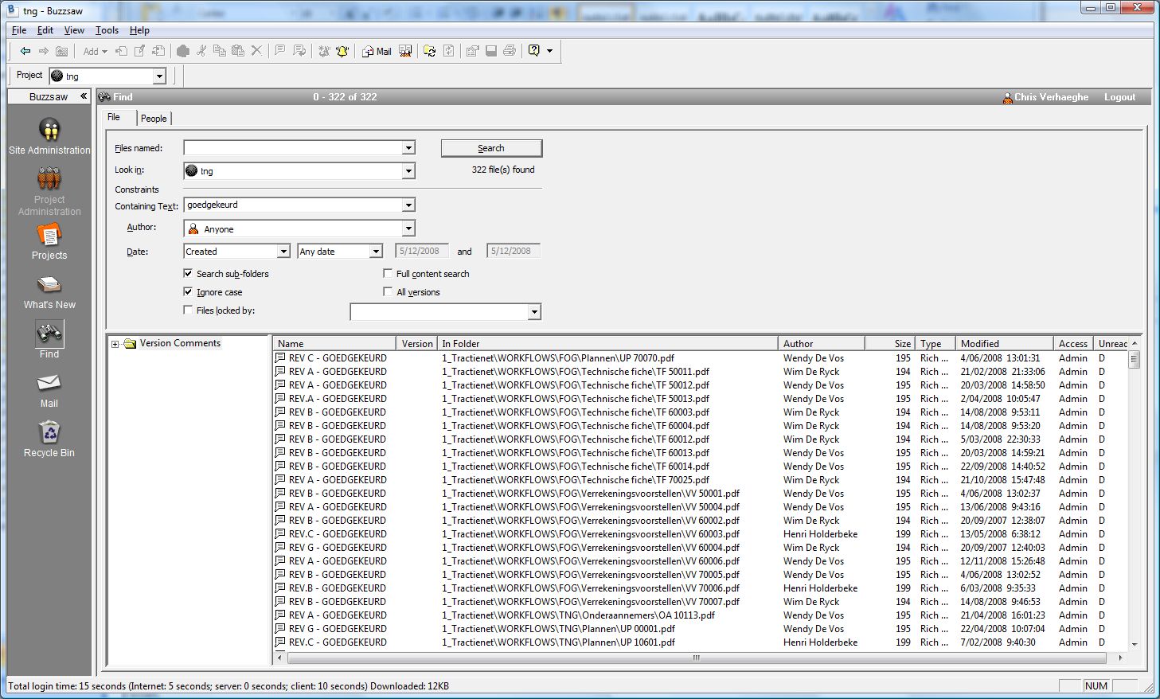Viewport: 1160px width, 699px height.
Task: Select the UP 70070.pdf result row
Action: (701, 358)
